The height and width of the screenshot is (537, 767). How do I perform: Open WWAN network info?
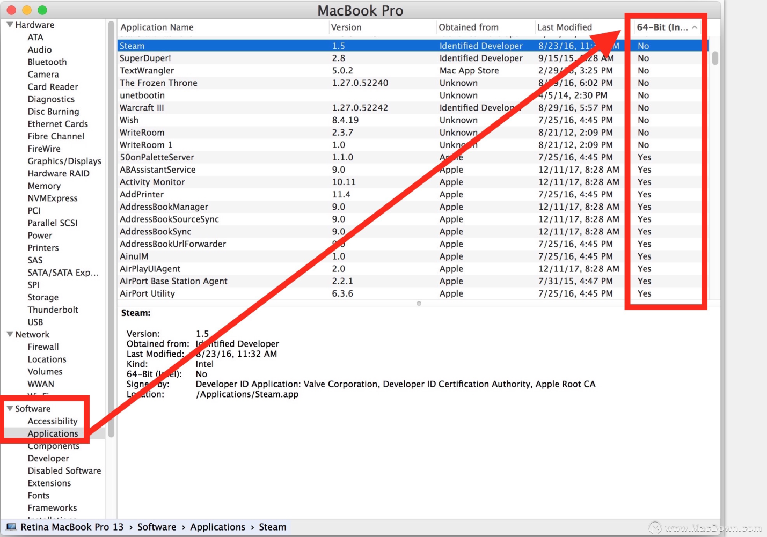click(41, 384)
